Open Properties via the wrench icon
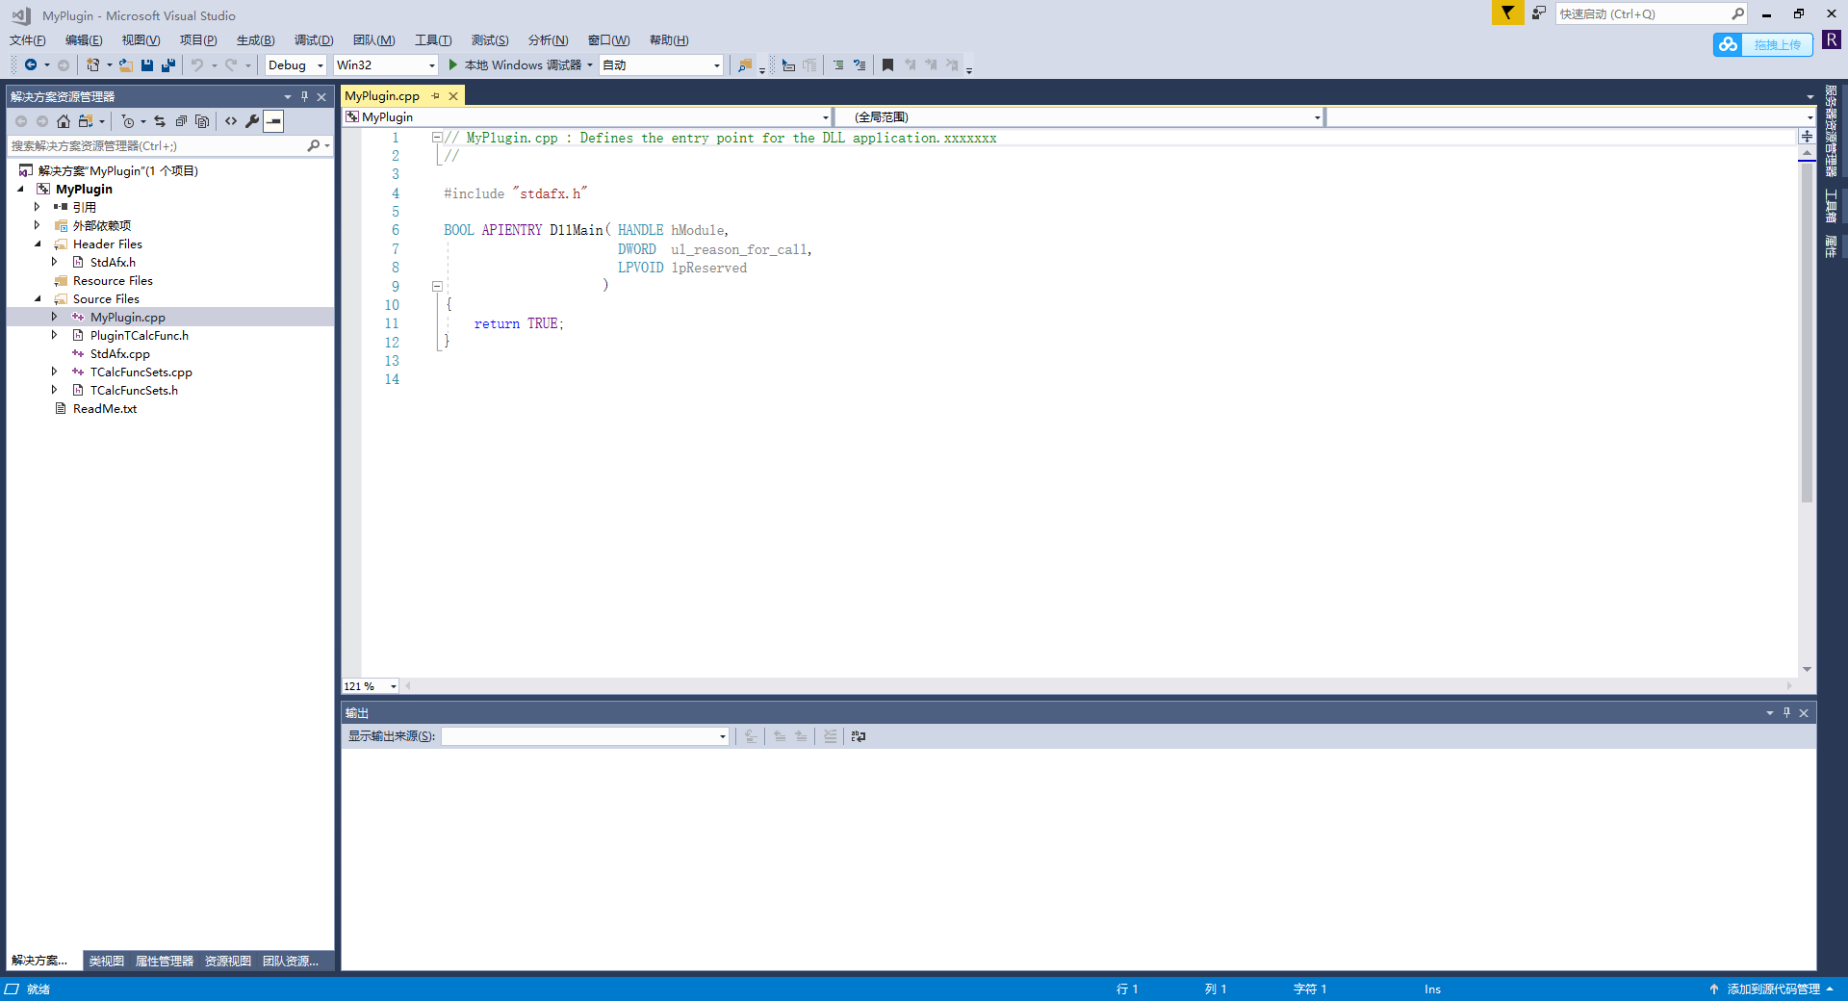The image size is (1848, 1001). [x=252, y=121]
